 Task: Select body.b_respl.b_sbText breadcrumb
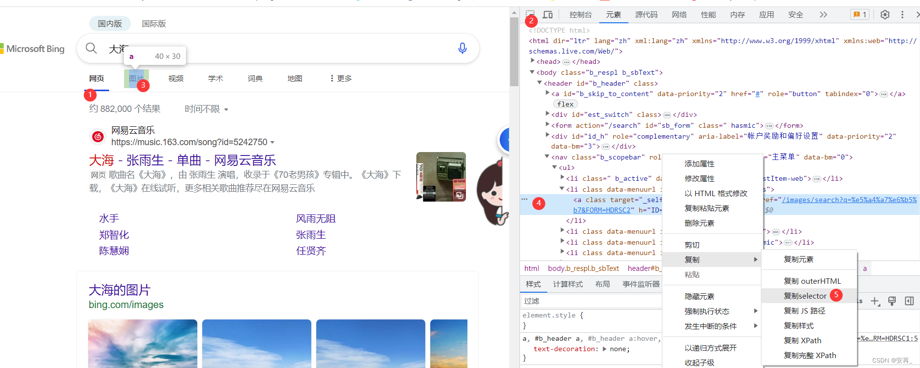[x=583, y=268]
